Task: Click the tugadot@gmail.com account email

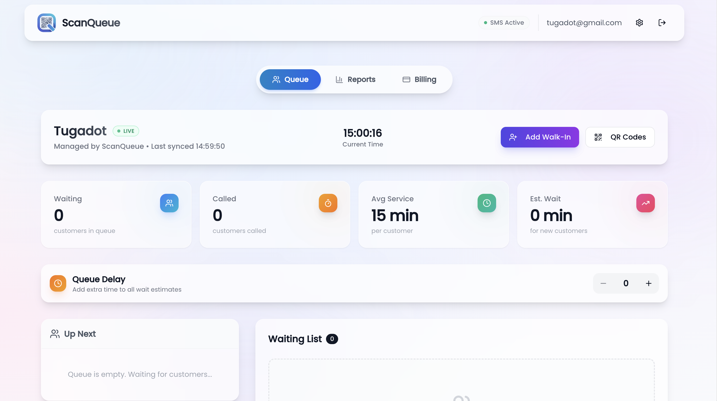Action: [584, 22]
